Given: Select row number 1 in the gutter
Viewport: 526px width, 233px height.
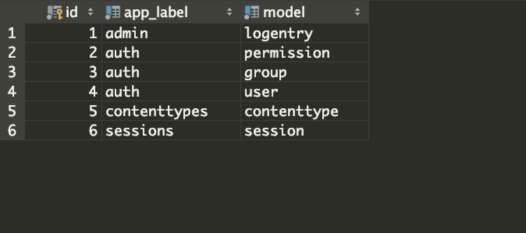Looking at the screenshot, I should tap(12, 33).
